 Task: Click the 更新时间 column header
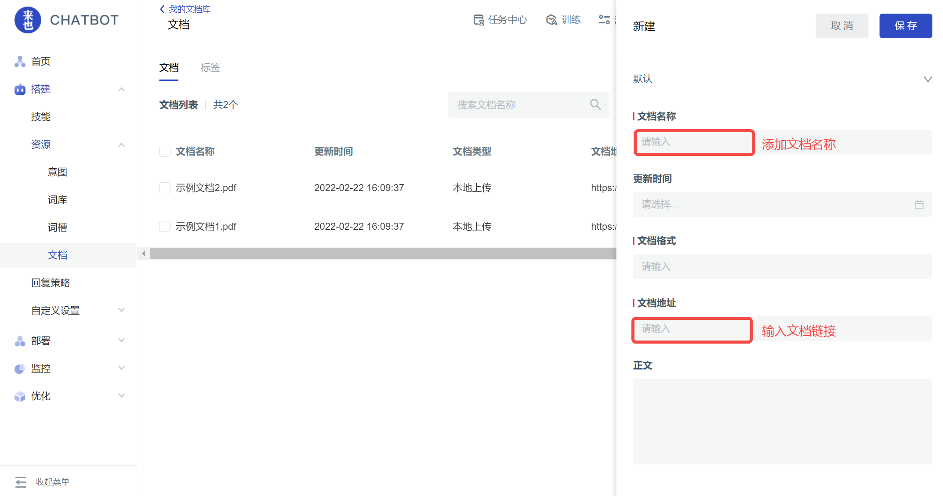tap(334, 152)
